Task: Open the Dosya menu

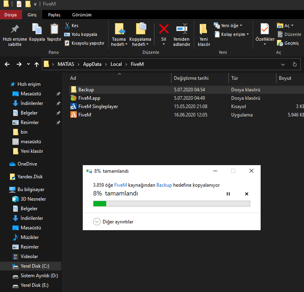Action: pyautogui.click(x=11, y=15)
